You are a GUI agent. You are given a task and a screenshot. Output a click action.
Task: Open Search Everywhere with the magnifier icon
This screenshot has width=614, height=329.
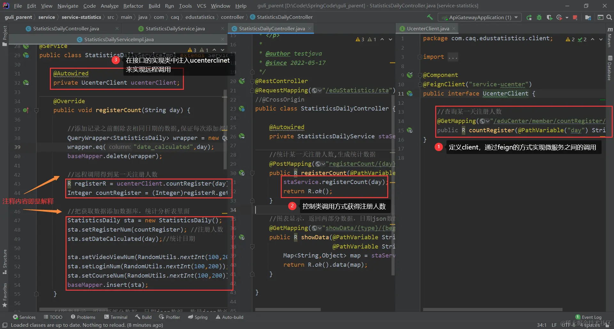click(x=609, y=17)
